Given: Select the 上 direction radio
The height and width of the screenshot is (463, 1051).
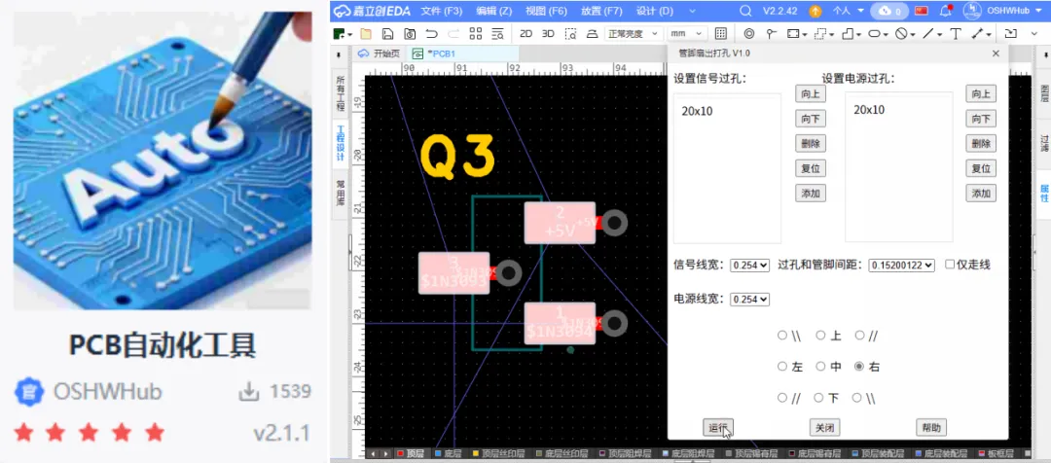Looking at the screenshot, I should tap(820, 335).
